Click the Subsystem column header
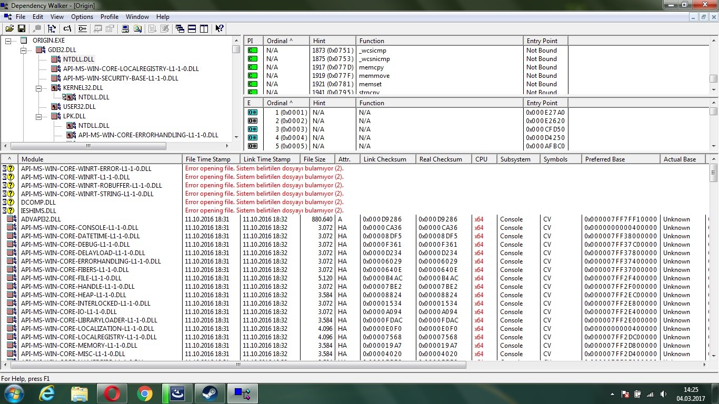This screenshot has height=404, width=719. click(x=518, y=159)
